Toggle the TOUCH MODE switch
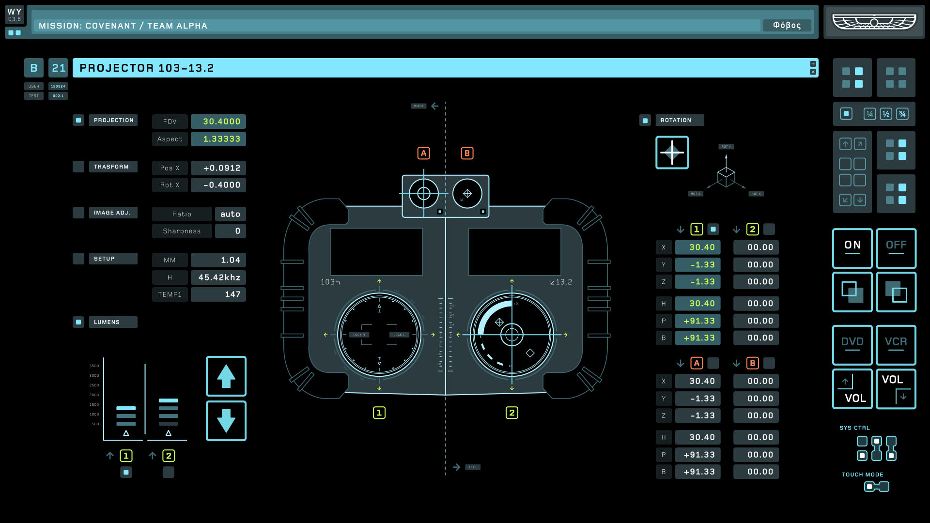This screenshot has height=523, width=930. 876,487
